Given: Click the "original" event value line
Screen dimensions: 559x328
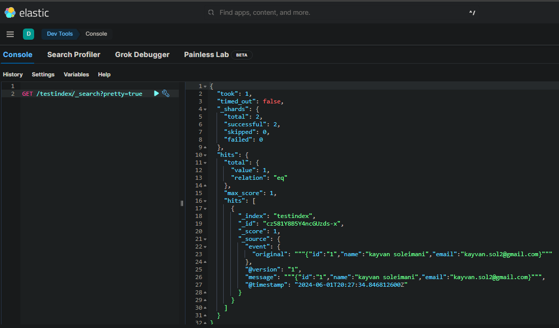Looking at the screenshot, I should [x=402, y=254].
